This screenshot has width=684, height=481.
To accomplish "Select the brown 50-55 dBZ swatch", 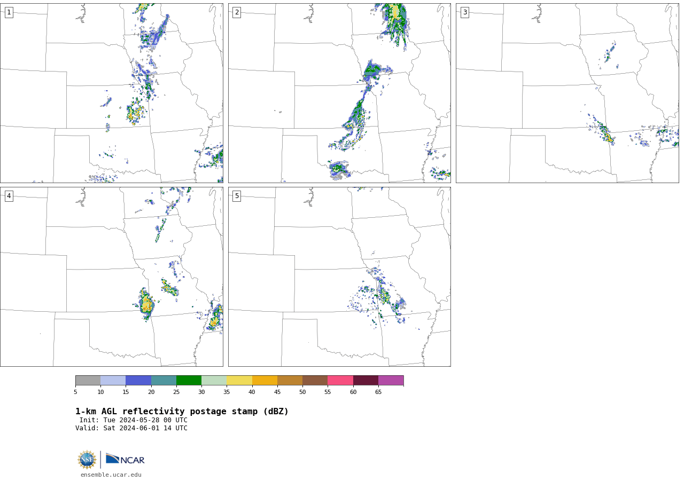I will pyautogui.click(x=315, y=381).
